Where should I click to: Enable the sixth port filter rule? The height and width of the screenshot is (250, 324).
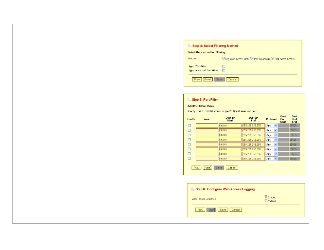click(x=189, y=149)
